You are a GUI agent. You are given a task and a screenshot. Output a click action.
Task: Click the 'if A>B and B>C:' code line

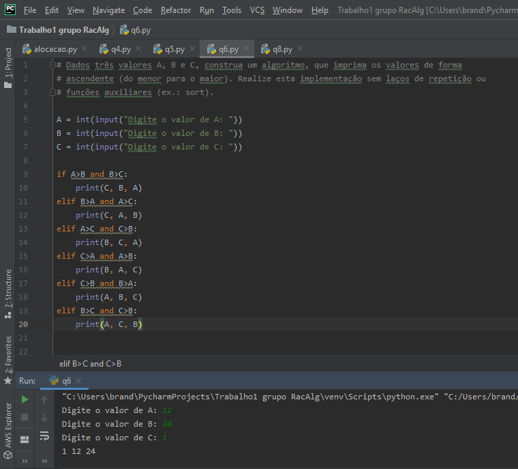(92, 174)
